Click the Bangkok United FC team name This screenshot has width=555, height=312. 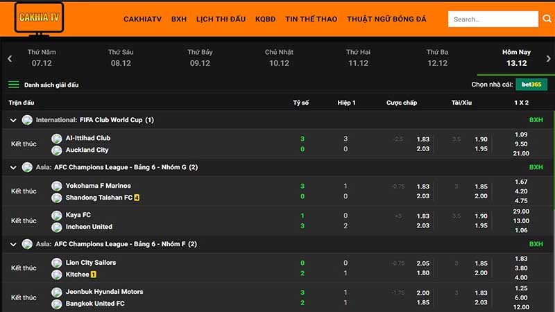pos(95,304)
